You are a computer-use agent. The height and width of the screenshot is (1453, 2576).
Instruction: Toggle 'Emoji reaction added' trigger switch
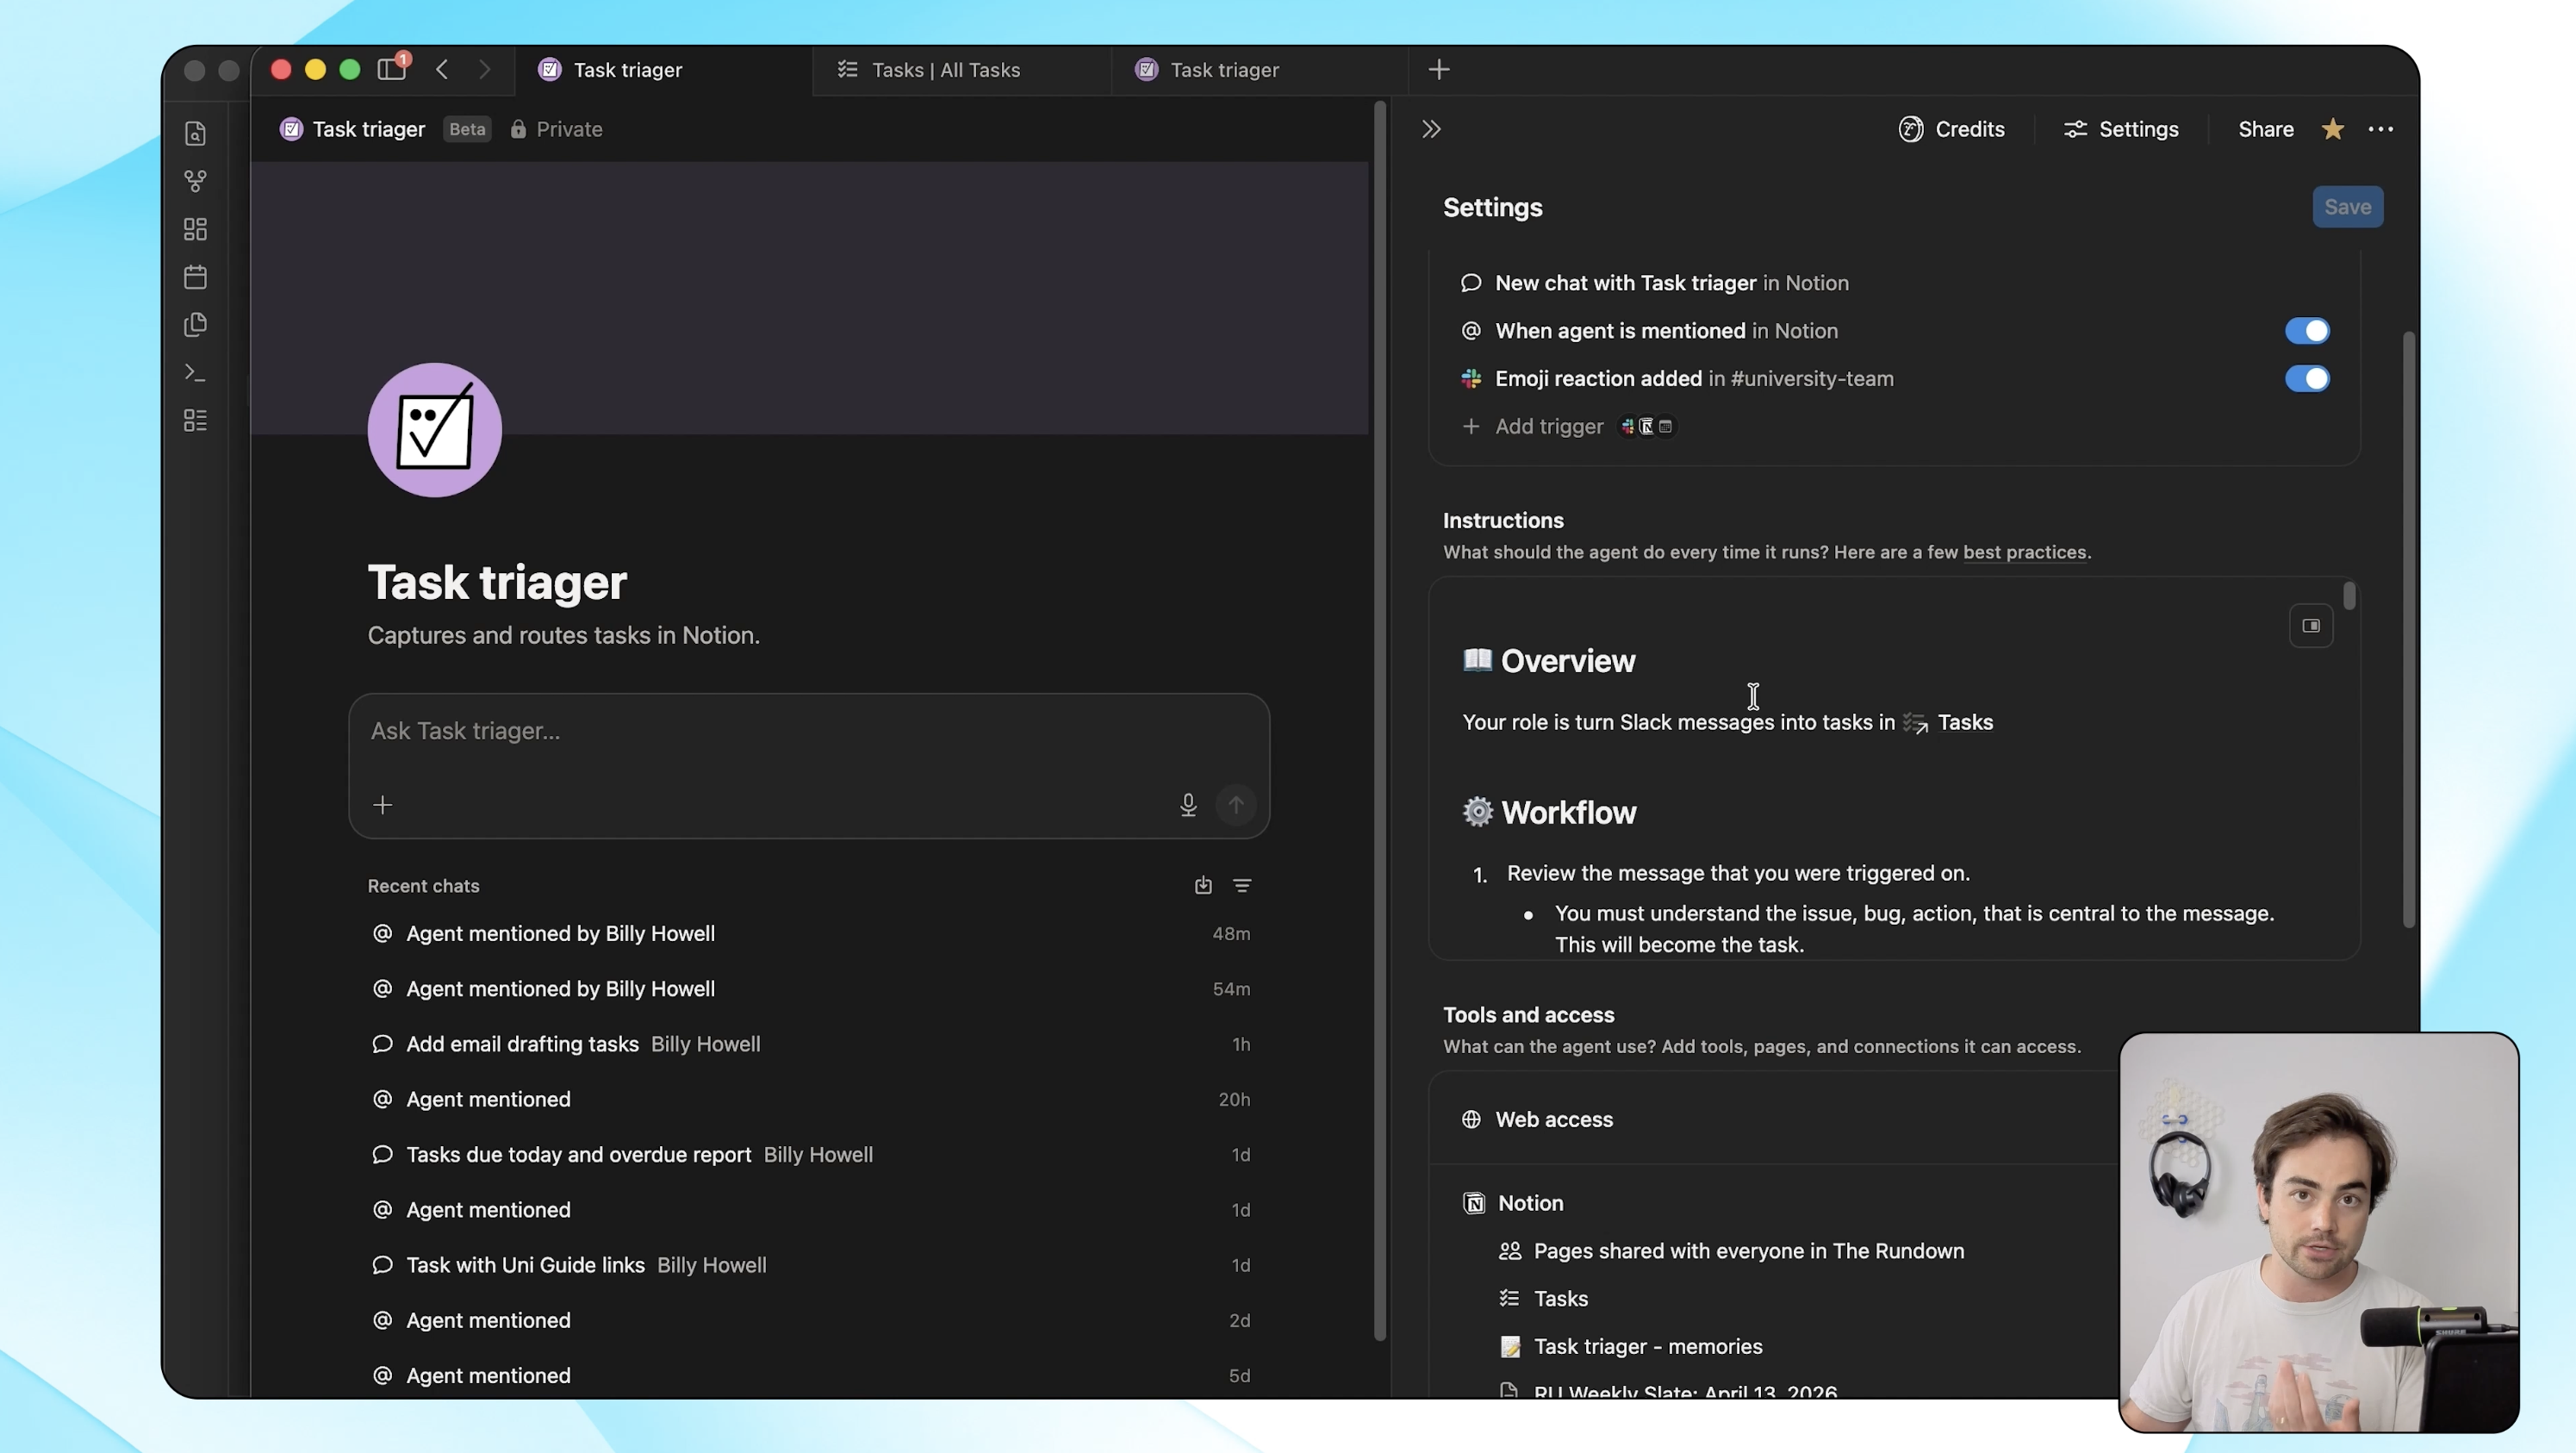[2307, 379]
